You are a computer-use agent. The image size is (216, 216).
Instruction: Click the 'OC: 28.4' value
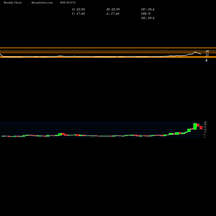point(148,10)
